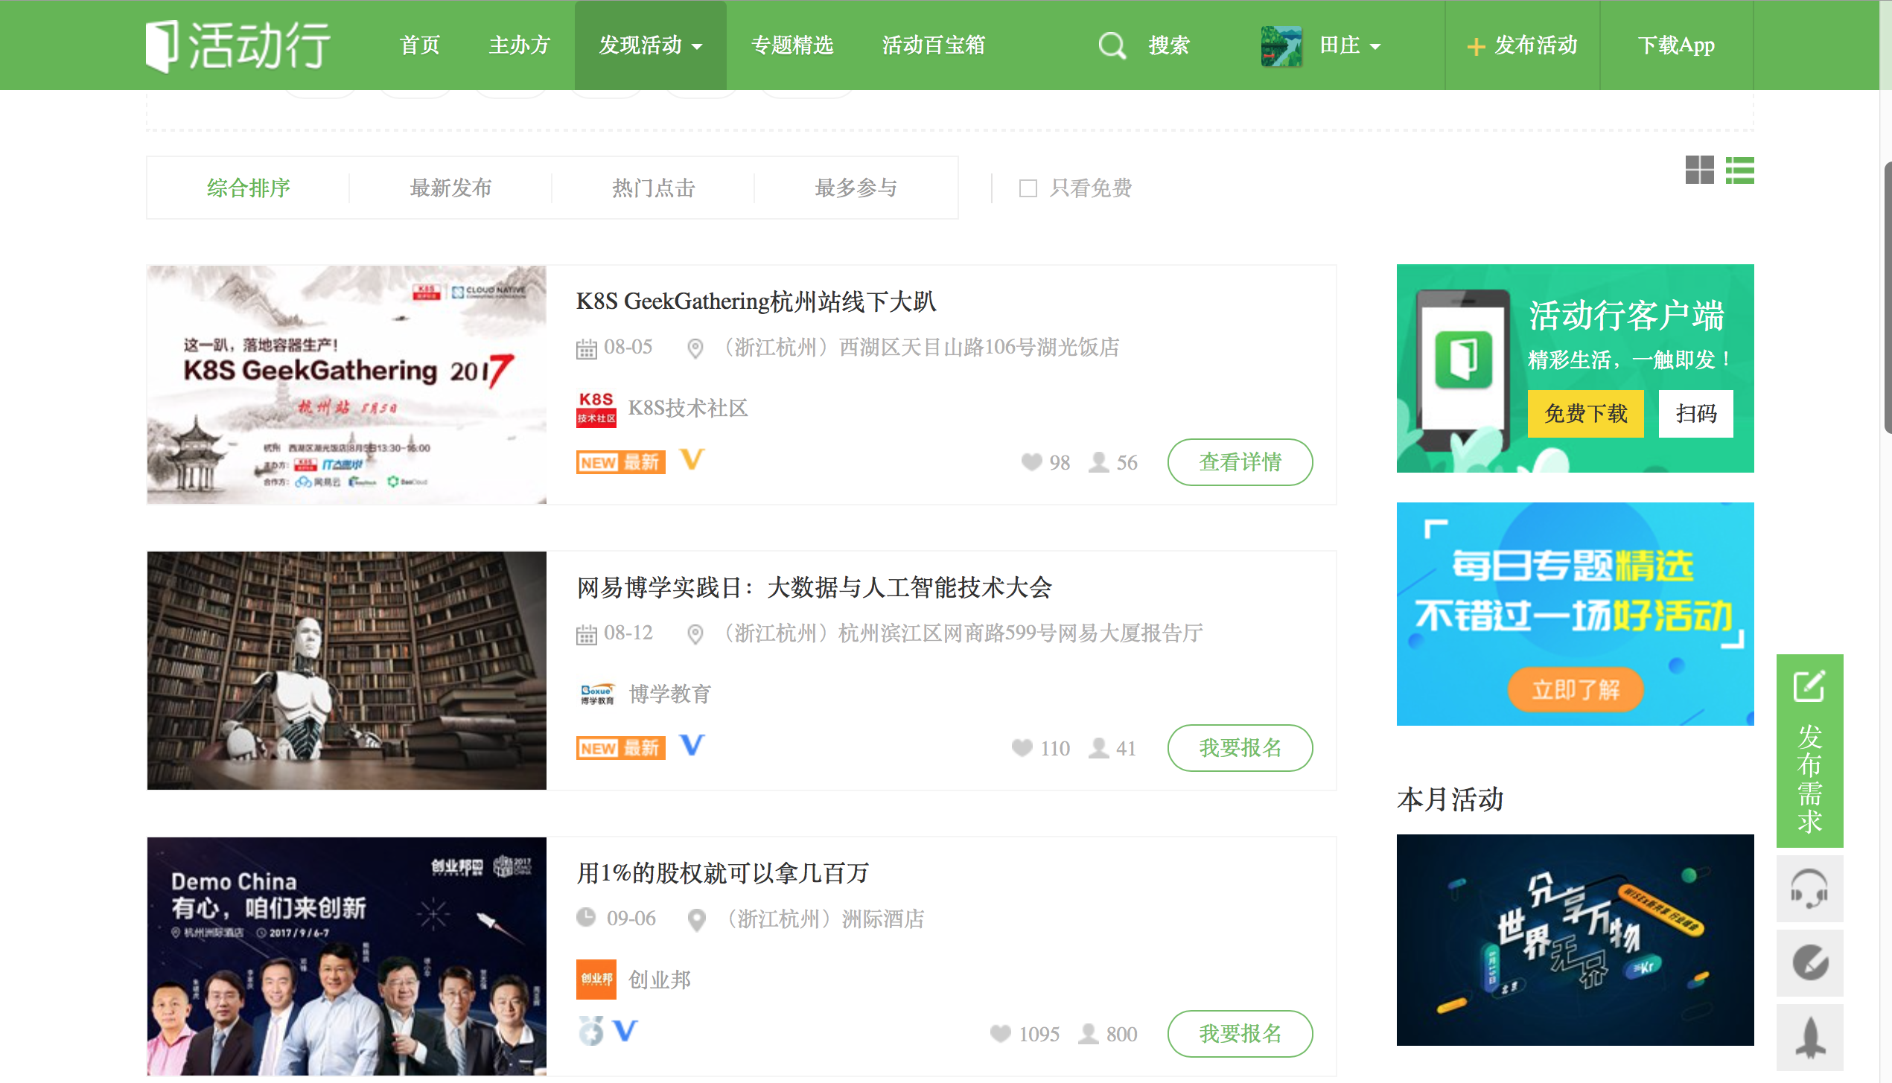Image resolution: width=1892 pixels, height=1083 pixels.
Task: Toggle the 只看免费 checkbox
Action: (x=1028, y=188)
